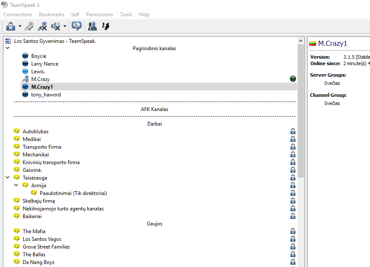Click the lock icon on Gaisrinė row
The height and width of the screenshot is (267, 370).
pos(293,170)
